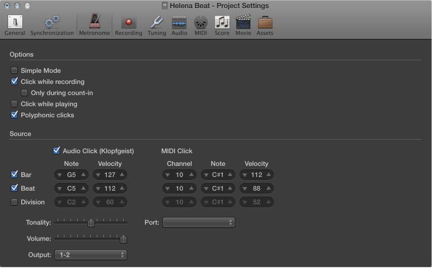This screenshot has width=432, height=268.
Task: Zoom the Project Settings window
Action: point(27,6)
